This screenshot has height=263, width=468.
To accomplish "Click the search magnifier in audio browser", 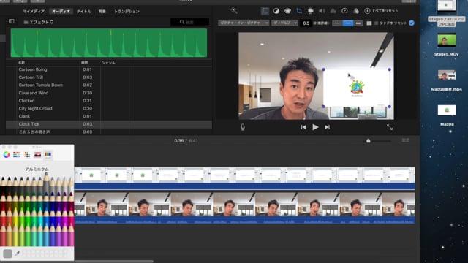I will (182, 22).
